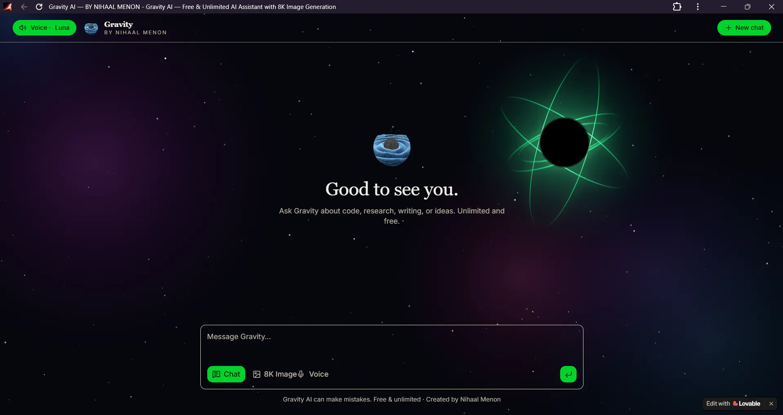Click the Gravity title text in header
This screenshot has width=783, height=415.
[118, 24]
